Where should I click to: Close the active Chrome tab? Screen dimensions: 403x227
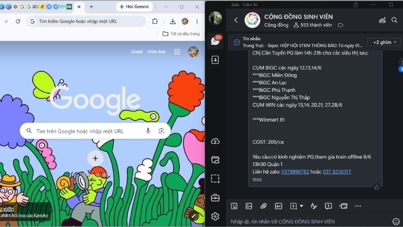click(79, 7)
